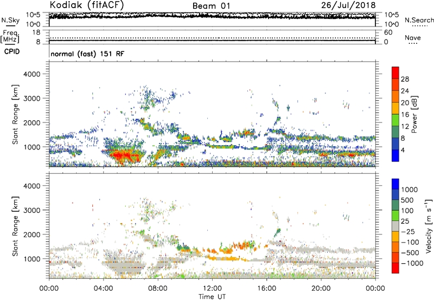The width and height of the screenshot is (434, 300).
Task: Click the 'Velocity [m s-1]' colorbar label
Action: point(429,226)
